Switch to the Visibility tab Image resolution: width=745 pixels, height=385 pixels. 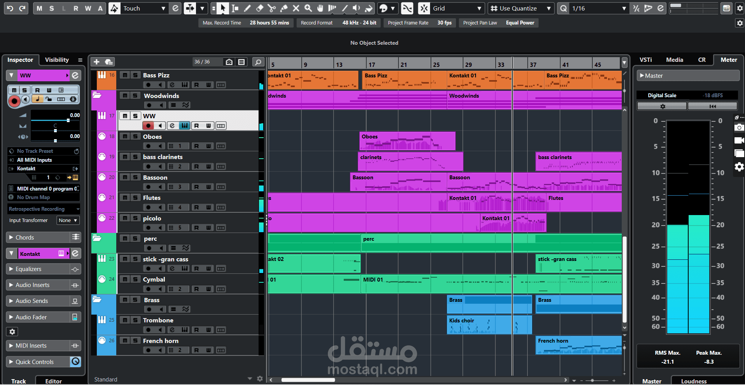point(57,60)
